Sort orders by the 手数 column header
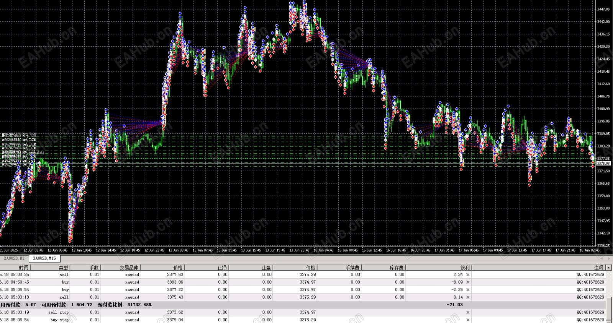 point(85,268)
